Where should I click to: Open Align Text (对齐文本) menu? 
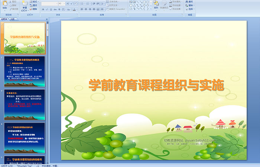(113, 5)
